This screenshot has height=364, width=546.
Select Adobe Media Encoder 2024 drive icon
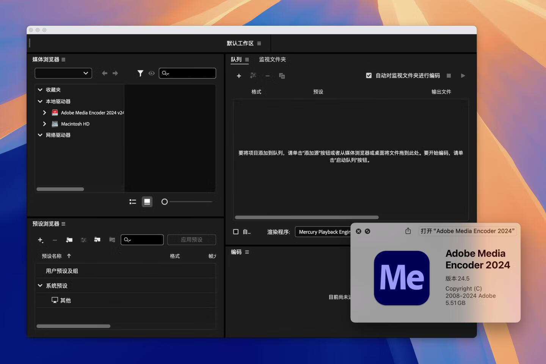click(55, 113)
